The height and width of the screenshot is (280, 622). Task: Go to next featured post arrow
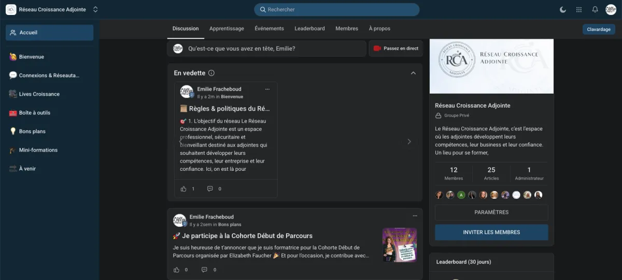pos(409,141)
